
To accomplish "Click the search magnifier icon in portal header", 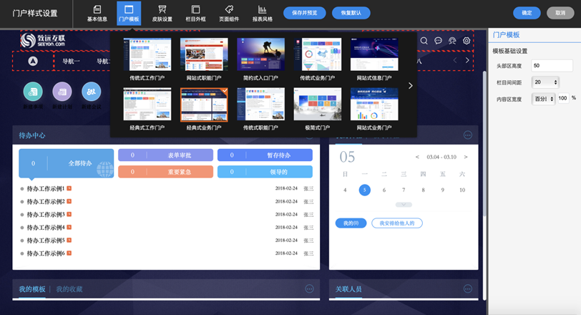I will tap(424, 41).
